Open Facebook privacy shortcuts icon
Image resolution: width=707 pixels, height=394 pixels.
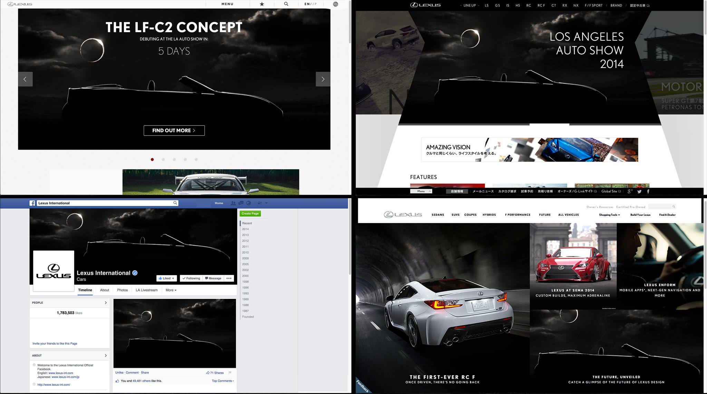point(260,203)
